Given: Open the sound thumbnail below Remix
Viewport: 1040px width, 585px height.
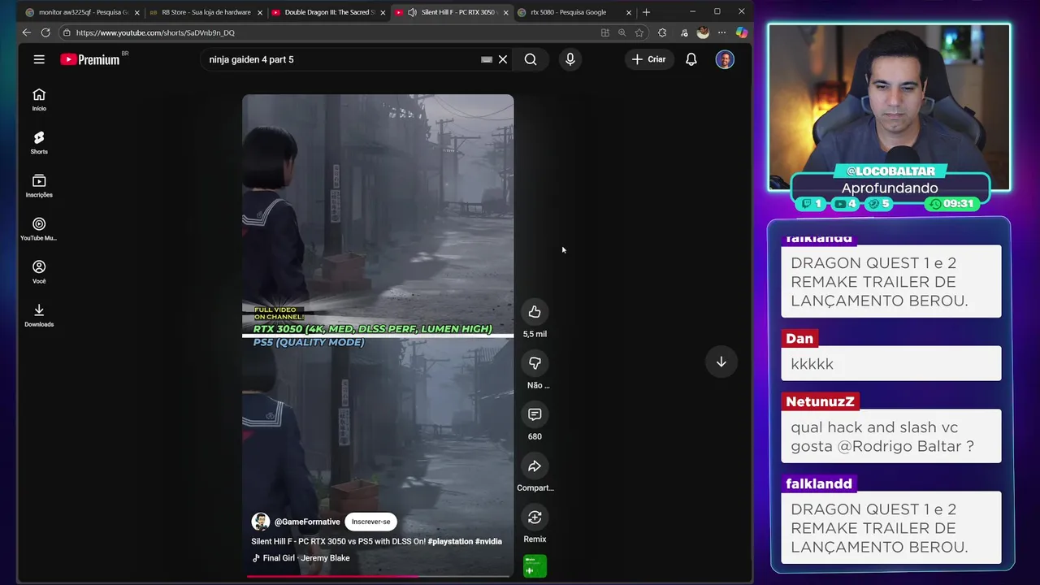Looking at the screenshot, I should point(535,565).
